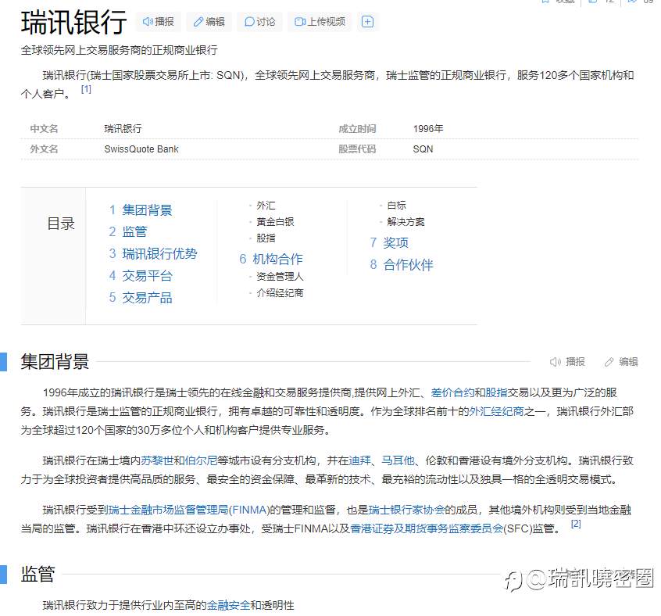Jump to 6 机构合作 in the contents
This screenshot has width=661, height=616.
270,259
